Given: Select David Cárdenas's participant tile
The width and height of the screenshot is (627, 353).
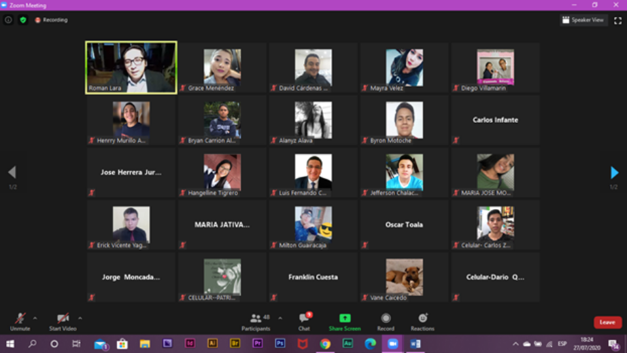Looking at the screenshot, I should point(313,67).
